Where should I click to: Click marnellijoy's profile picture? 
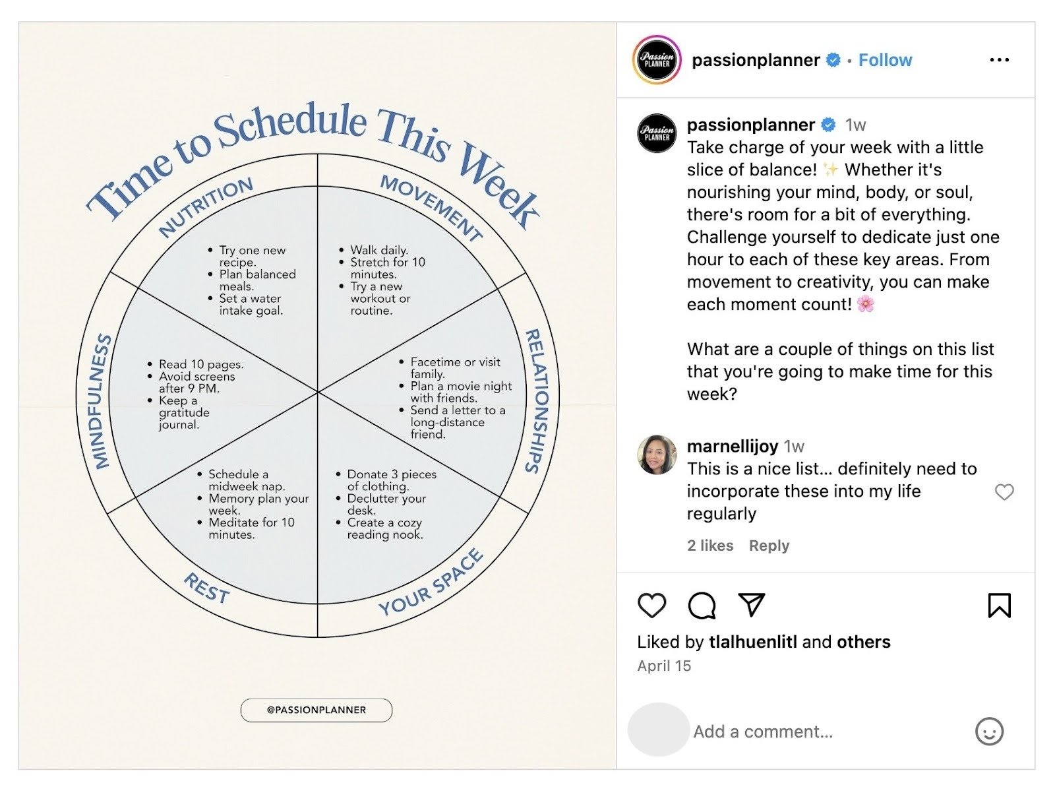(655, 451)
